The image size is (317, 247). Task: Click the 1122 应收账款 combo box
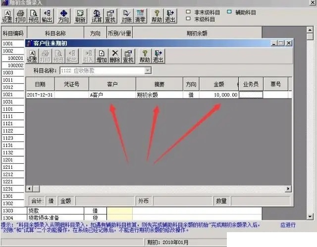(106, 70)
